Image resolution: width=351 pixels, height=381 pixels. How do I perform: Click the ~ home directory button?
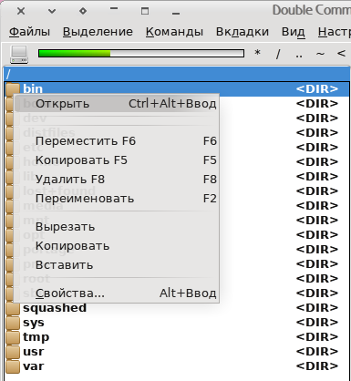[x=320, y=54]
